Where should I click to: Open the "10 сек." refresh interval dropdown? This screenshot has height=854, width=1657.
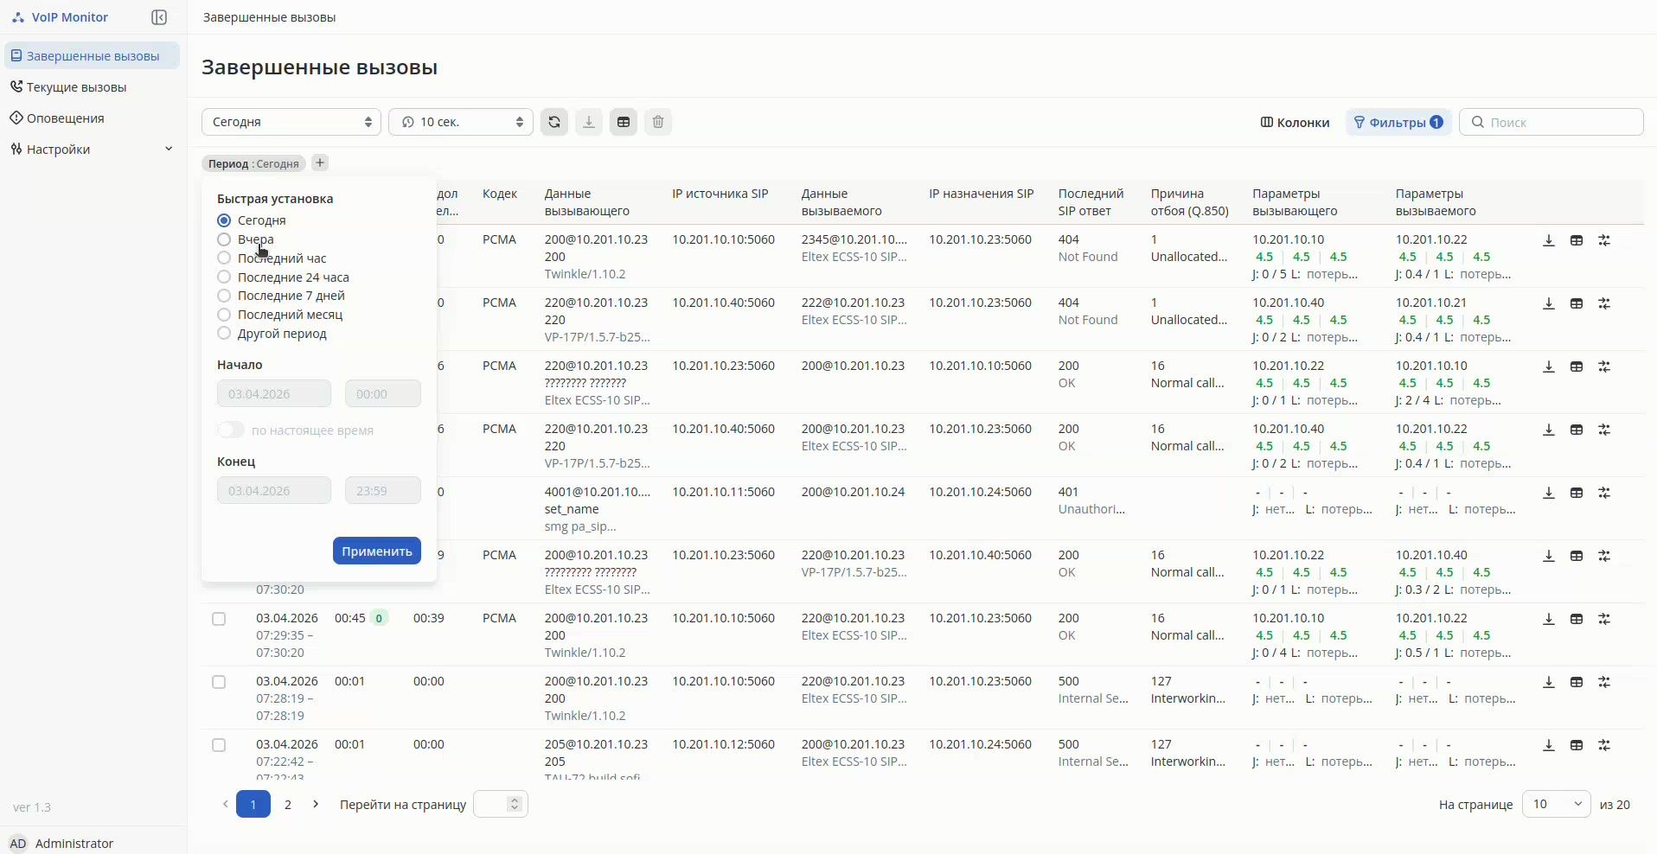coord(461,122)
